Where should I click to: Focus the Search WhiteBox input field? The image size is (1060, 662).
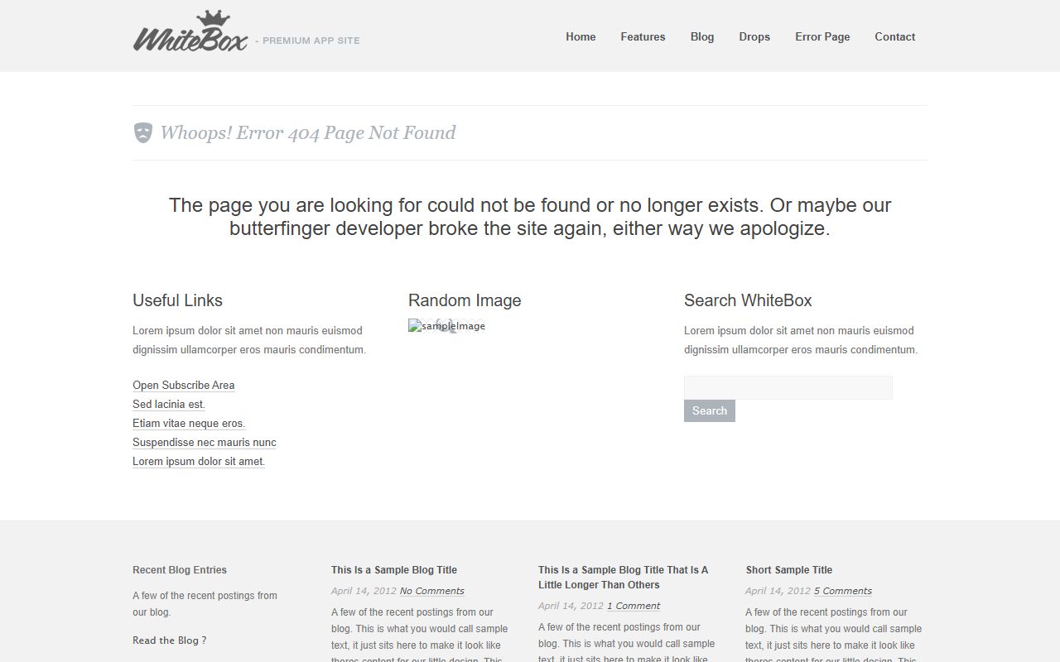(788, 387)
